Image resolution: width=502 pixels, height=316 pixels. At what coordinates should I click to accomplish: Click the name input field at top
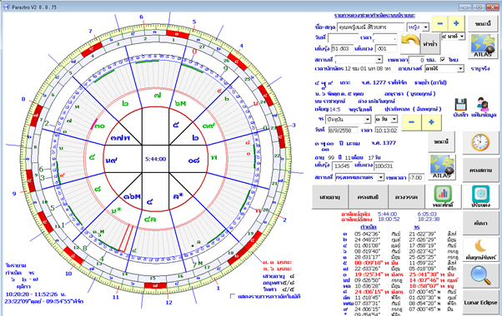pos(371,27)
